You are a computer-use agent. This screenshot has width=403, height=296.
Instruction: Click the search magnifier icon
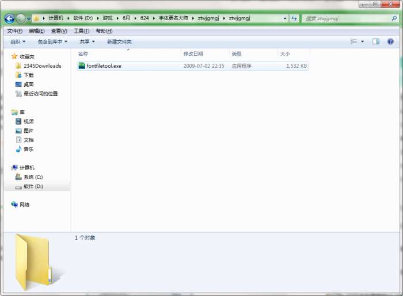pos(394,18)
